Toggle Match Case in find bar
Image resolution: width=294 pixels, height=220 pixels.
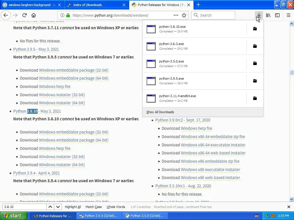94,207
